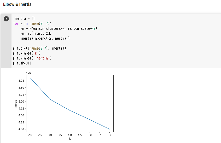Image resolution: width=221 pixels, height=143 pixels.
Task: Click the 'plt.show()' line
Action: click(x=22, y=63)
